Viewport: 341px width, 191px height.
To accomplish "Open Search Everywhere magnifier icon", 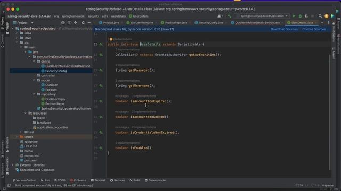I will [320, 16].
